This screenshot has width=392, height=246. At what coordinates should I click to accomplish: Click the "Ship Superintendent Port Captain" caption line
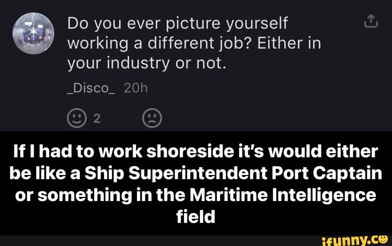195,173
